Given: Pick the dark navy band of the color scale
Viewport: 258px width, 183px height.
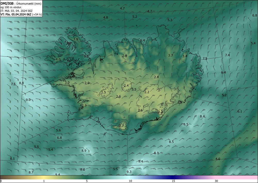Looking at the screenshot, I should pos(172,177).
